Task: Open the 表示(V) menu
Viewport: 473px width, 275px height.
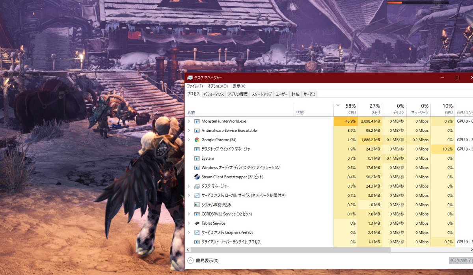Action: pos(239,86)
